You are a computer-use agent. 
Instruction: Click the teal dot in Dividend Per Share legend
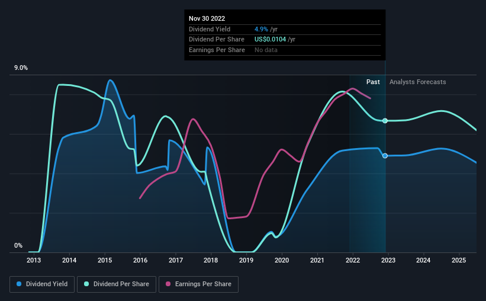point(86,284)
